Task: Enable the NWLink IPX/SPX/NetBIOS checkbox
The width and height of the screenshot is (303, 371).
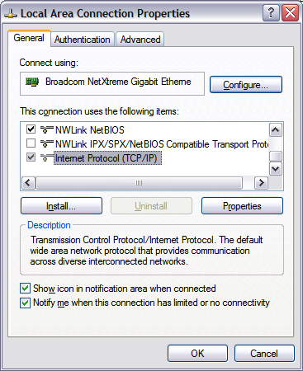Action: (31, 143)
